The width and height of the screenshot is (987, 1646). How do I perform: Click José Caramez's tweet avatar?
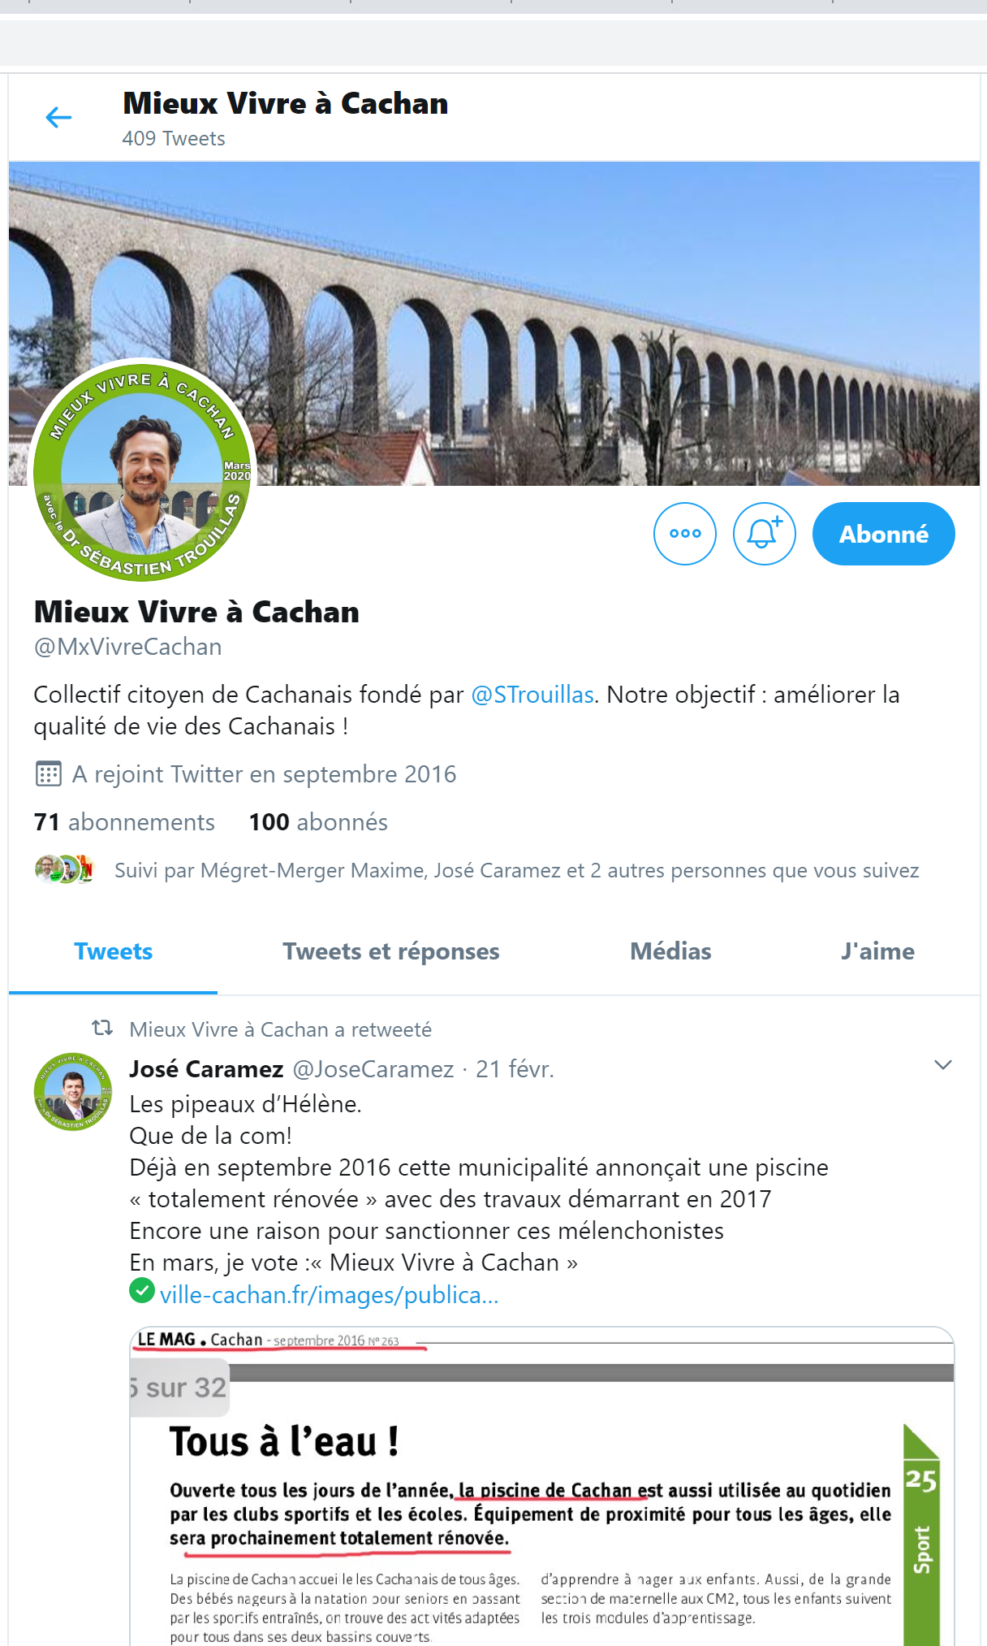point(73,1091)
